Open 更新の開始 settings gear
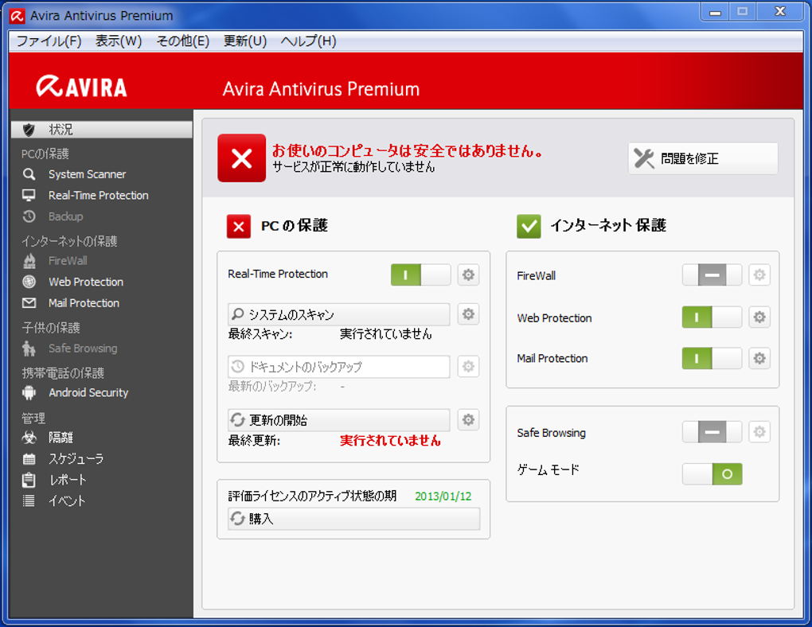This screenshot has width=812, height=627. tap(468, 419)
